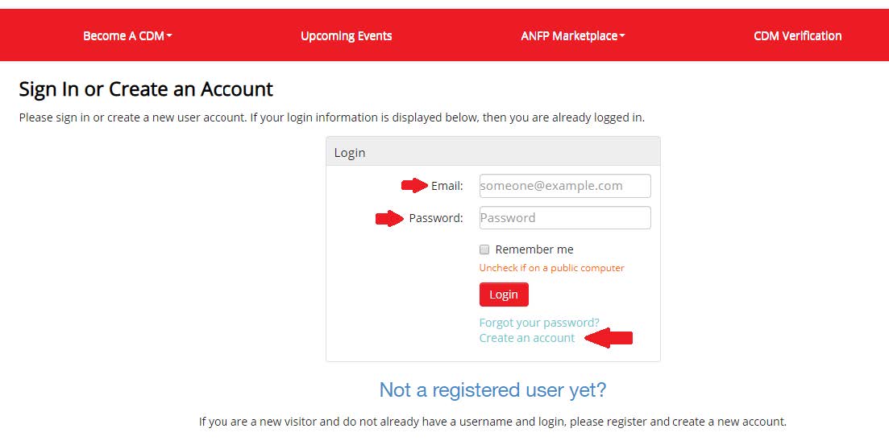
Task: Click the Login panel header
Action: click(x=492, y=152)
